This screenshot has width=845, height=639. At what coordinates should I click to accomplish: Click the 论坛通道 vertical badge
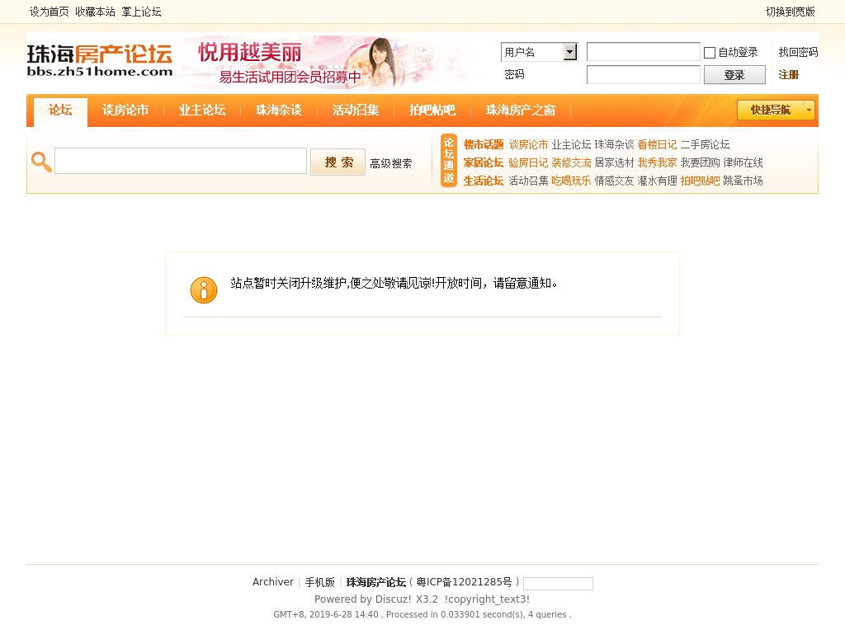[x=449, y=161]
